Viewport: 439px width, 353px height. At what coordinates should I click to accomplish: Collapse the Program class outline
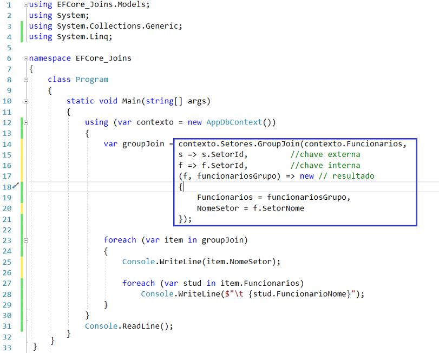pyautogui.click(x=26, y=80)
